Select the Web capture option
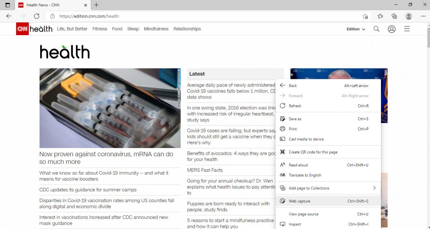The width and height of the screenshot is (430, 229). tap(299, 201)
